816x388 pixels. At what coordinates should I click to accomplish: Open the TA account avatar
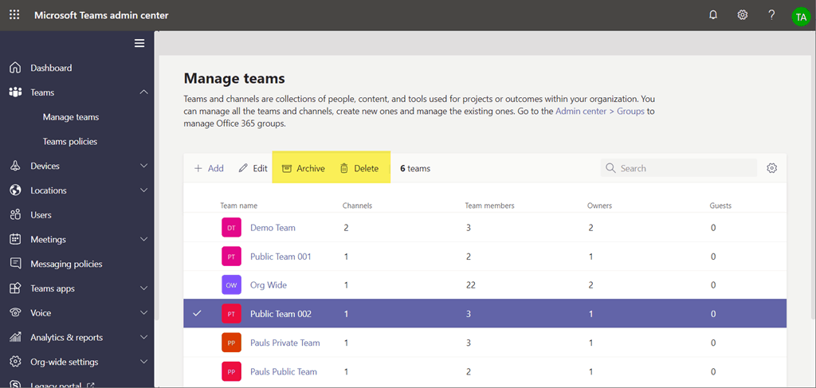pyautogui.click(x=800, y=17)
